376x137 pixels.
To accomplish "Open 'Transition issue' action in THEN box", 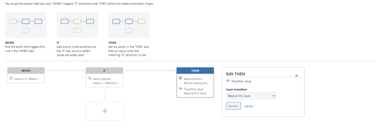I will (194, 89).
